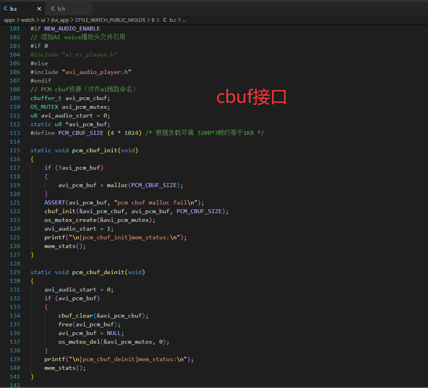The width and height of the screenshot is (428, 388).
Task: Click the b.c file name in breadcrumbs
Action: [x=173, y=20]
